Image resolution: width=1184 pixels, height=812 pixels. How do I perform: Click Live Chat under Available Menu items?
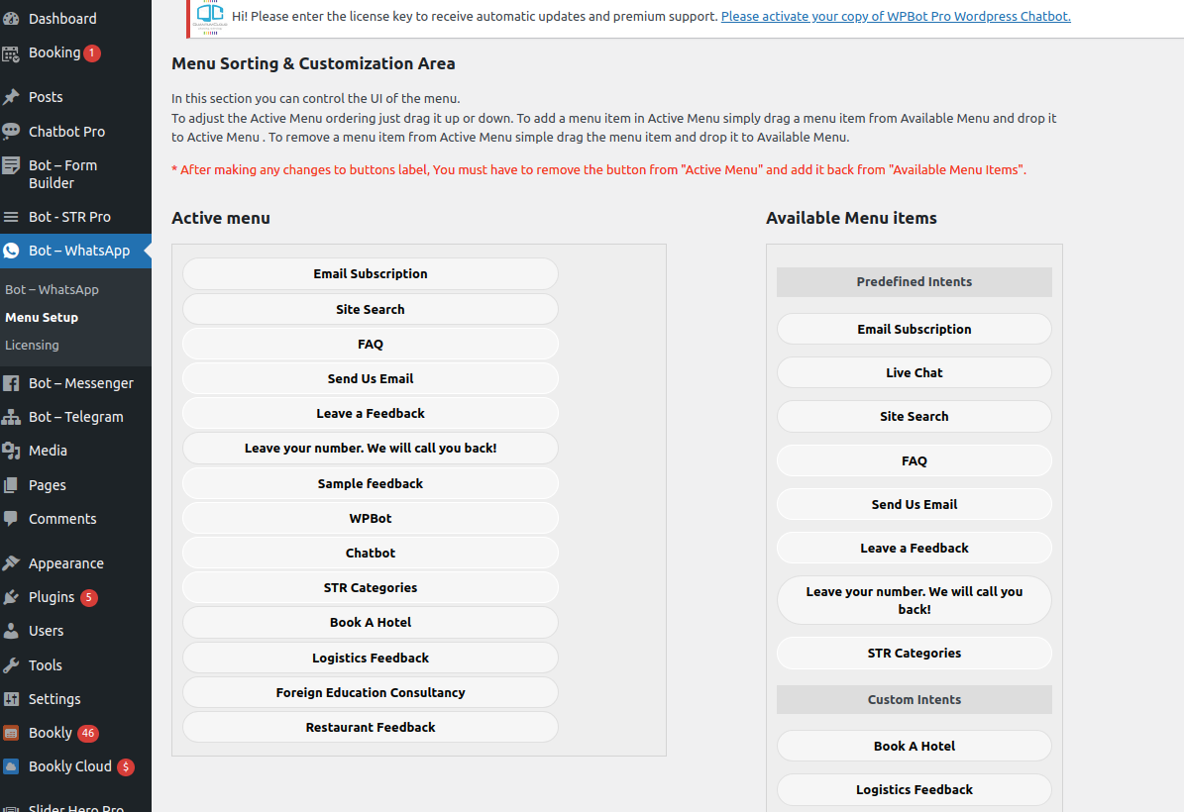914,372
